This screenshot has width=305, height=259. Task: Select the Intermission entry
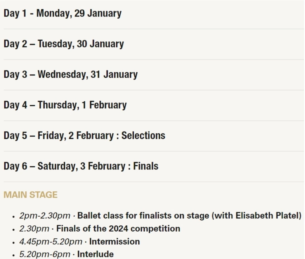coord(114,242)
